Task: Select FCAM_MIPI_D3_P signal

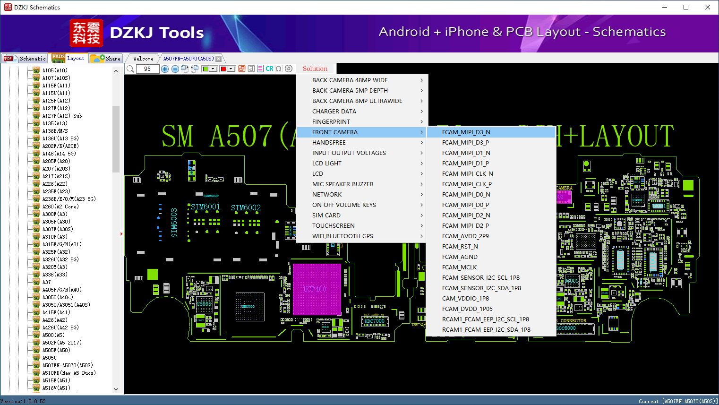Action: click(x=491, y=143)
